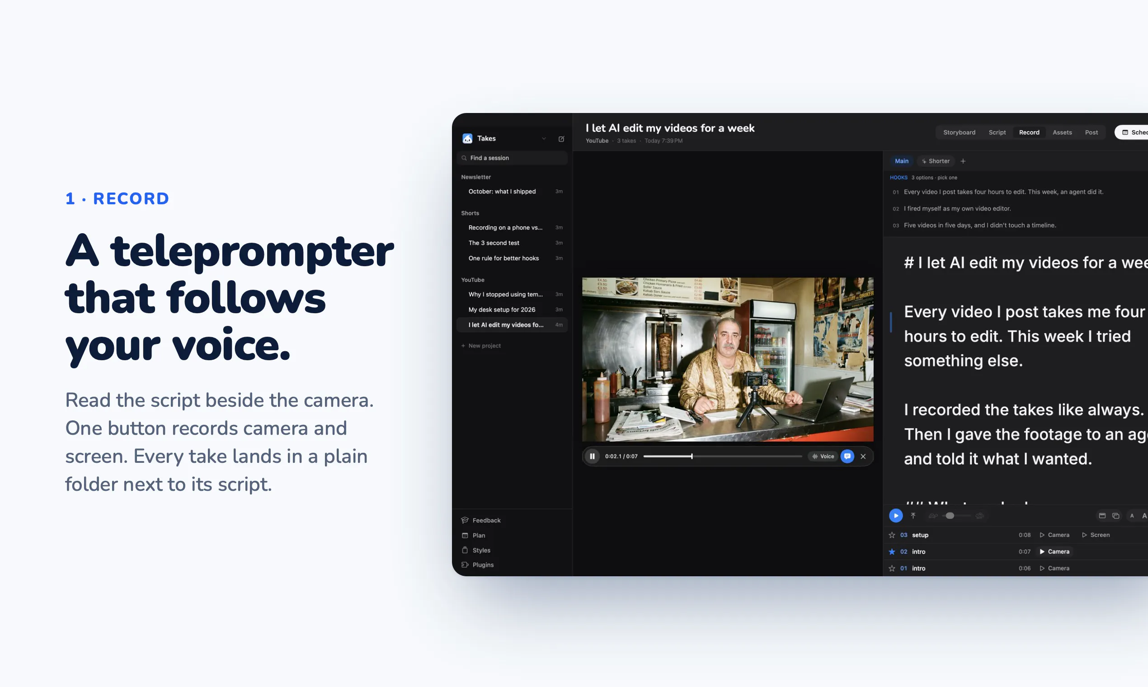Screen dimensions: 1148x687
Task: Open the My desk setup for 2026 project
Action: point(512,310)
